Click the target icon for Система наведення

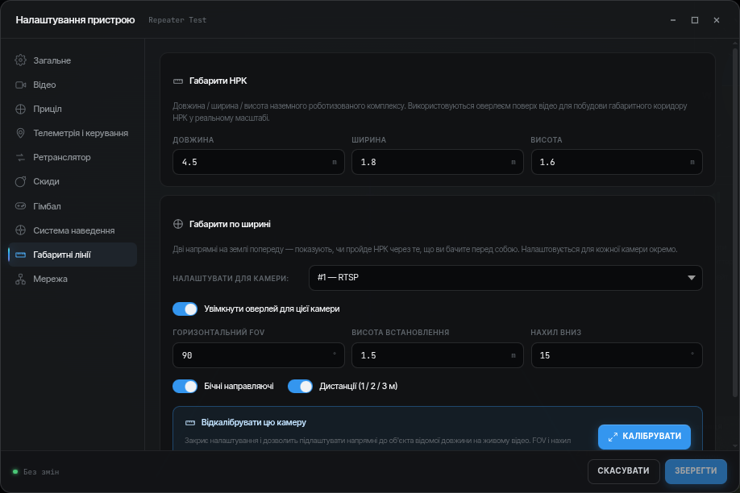pos(20,230)
